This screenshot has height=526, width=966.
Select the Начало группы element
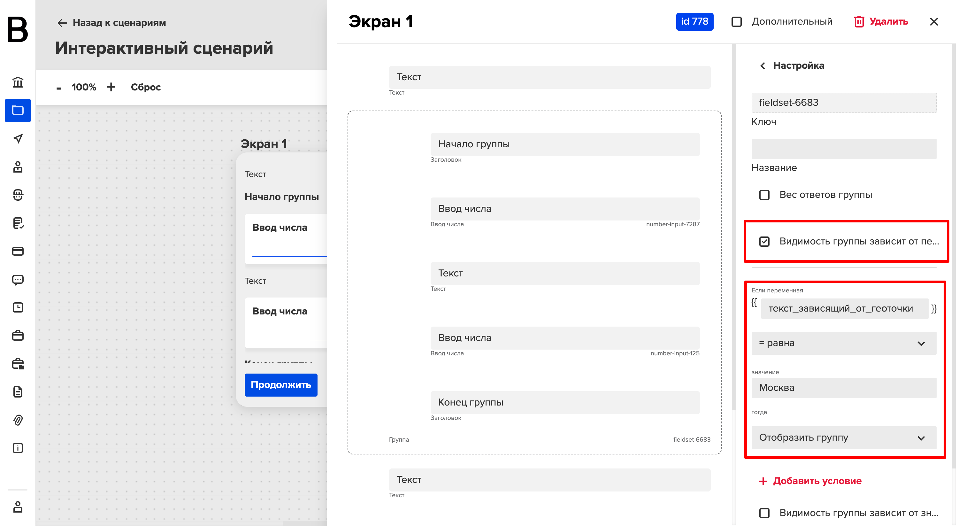coord(565,144)
